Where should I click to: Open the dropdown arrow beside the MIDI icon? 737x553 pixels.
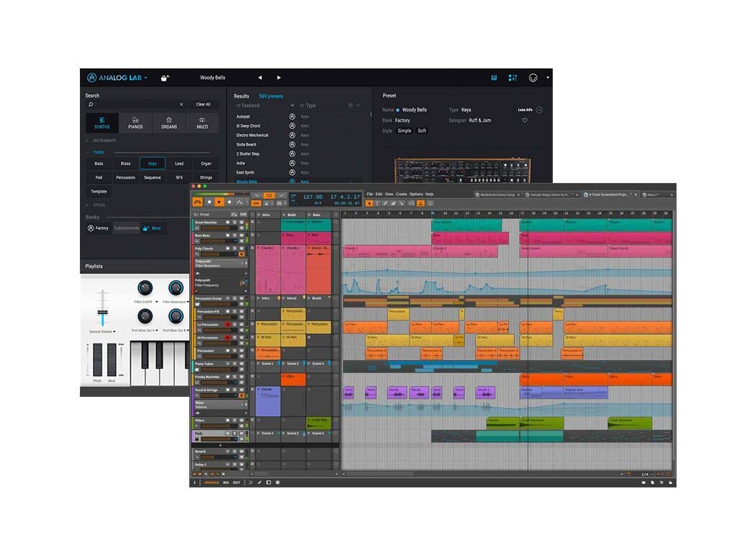pyautogui.click(x=548, y=78)
